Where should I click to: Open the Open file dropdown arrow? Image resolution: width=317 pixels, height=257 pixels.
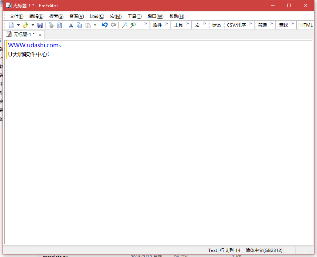point(33,25)
